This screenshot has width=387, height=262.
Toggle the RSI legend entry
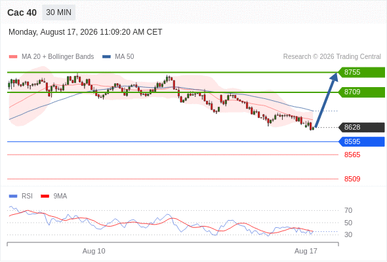pos(21,196)
